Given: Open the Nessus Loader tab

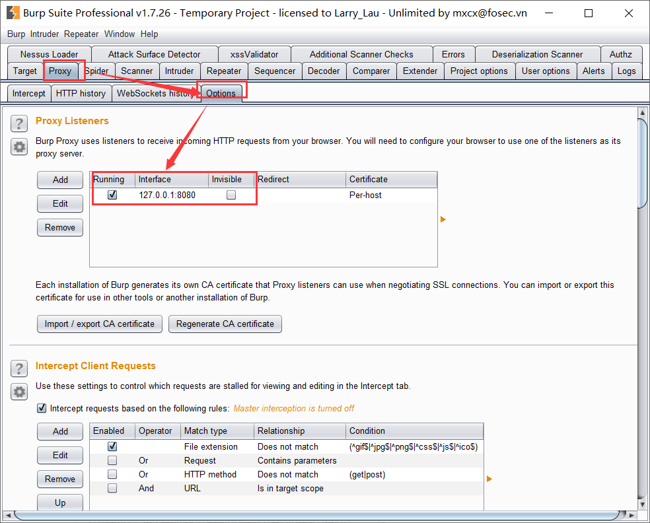Looking at the screenshot, I should [x=50, y=54].
